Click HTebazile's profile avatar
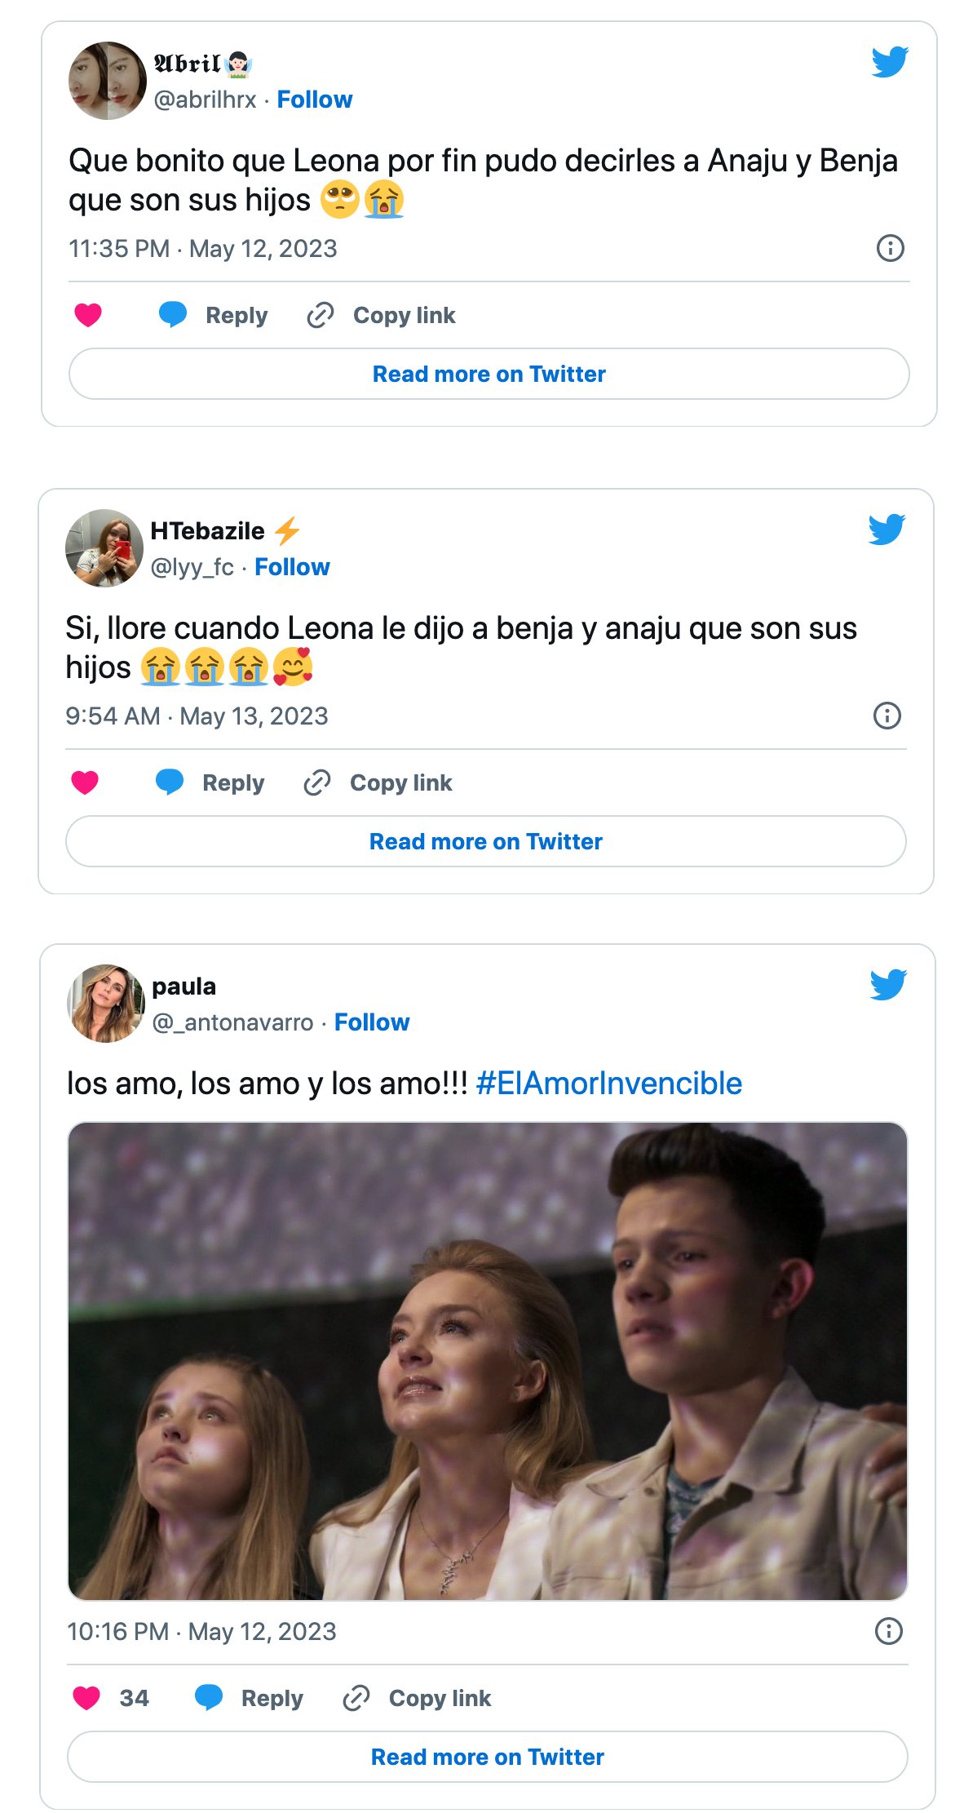The width and height of the screenshot is (964, 1813). tap(104, 548)
